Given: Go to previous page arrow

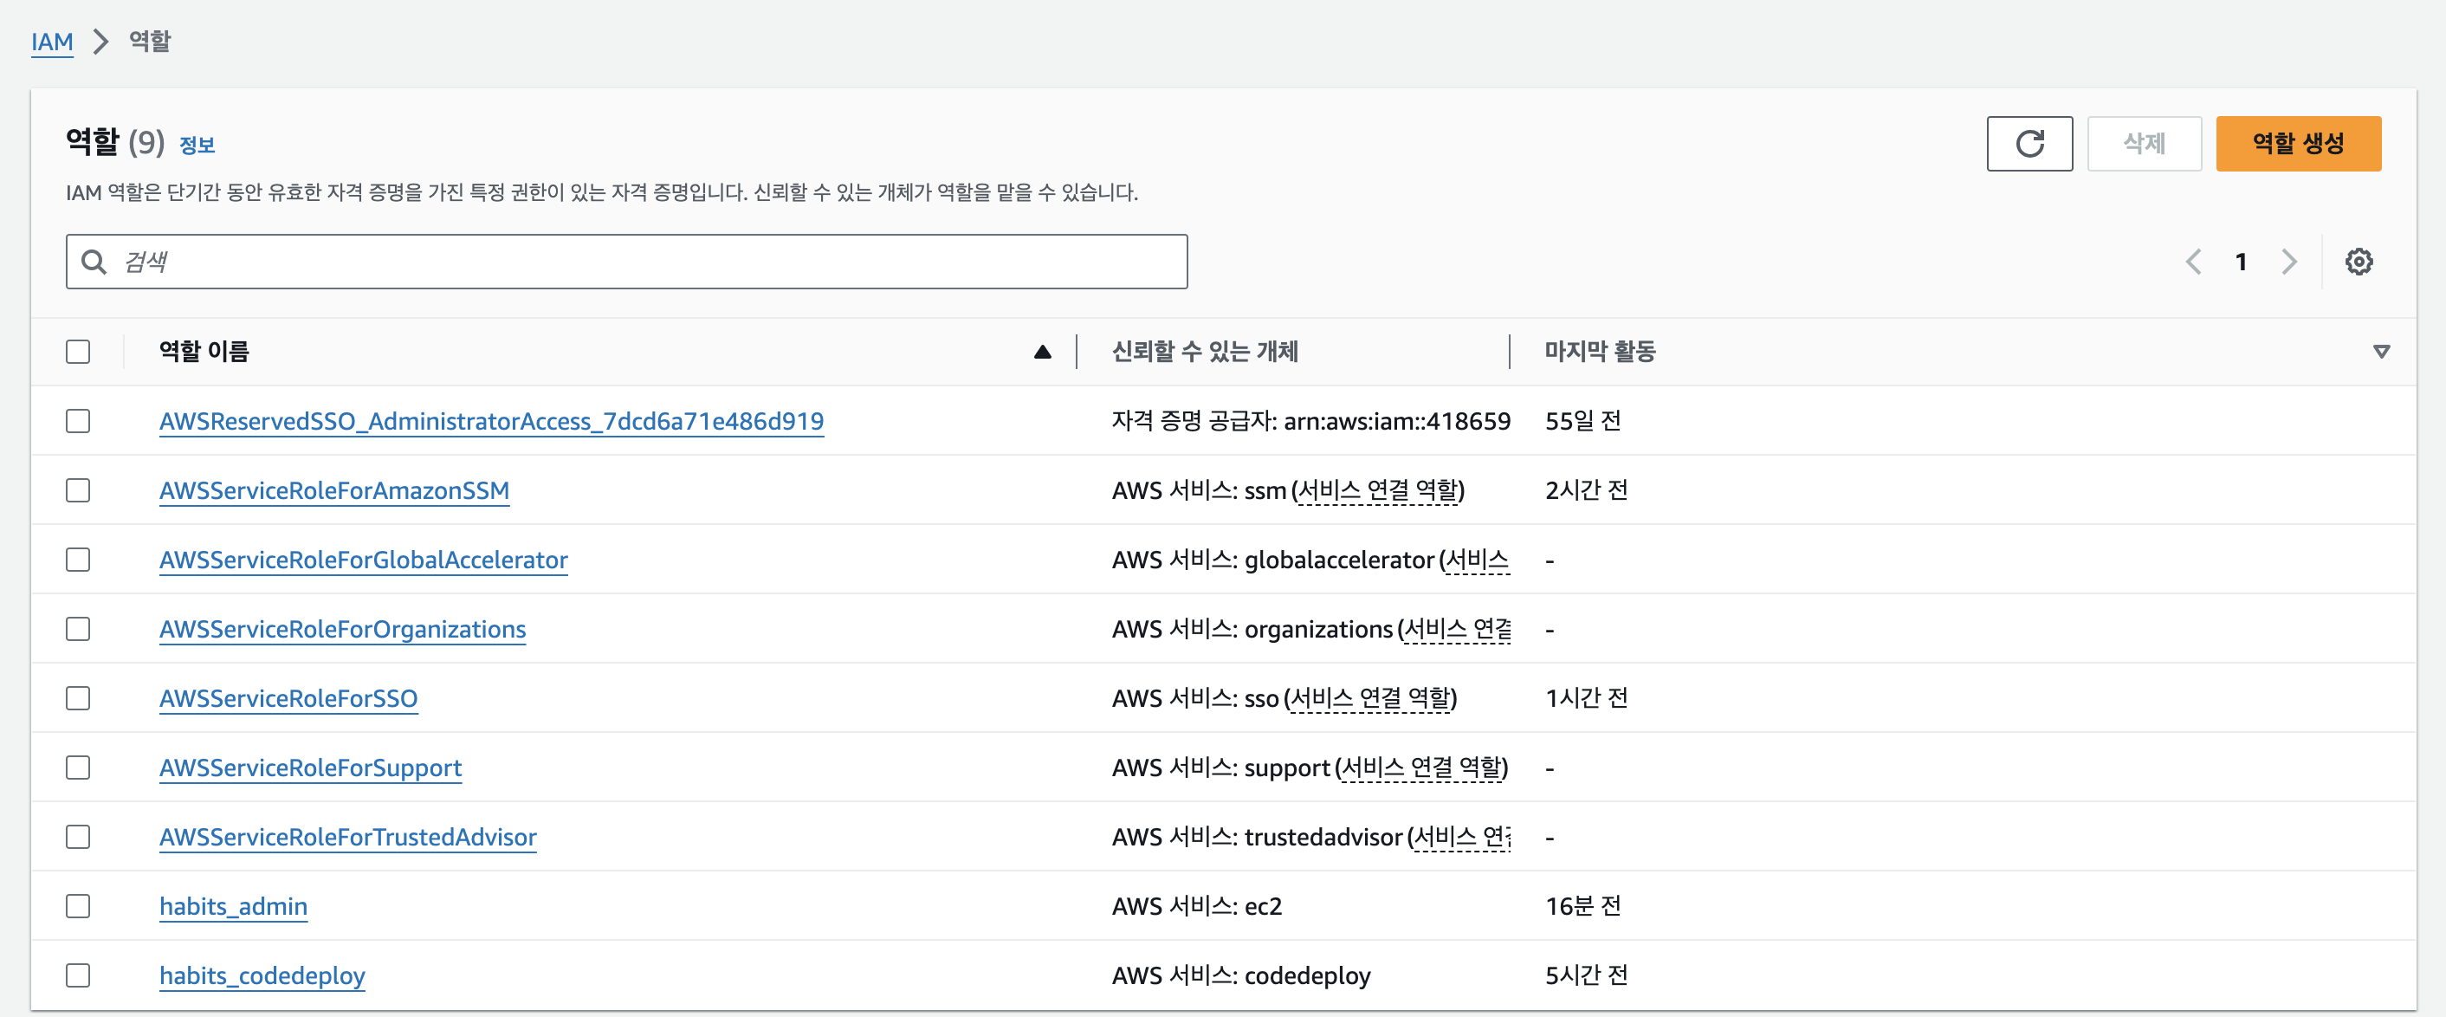Looking at the screenshot, I should click(2192, 261).
